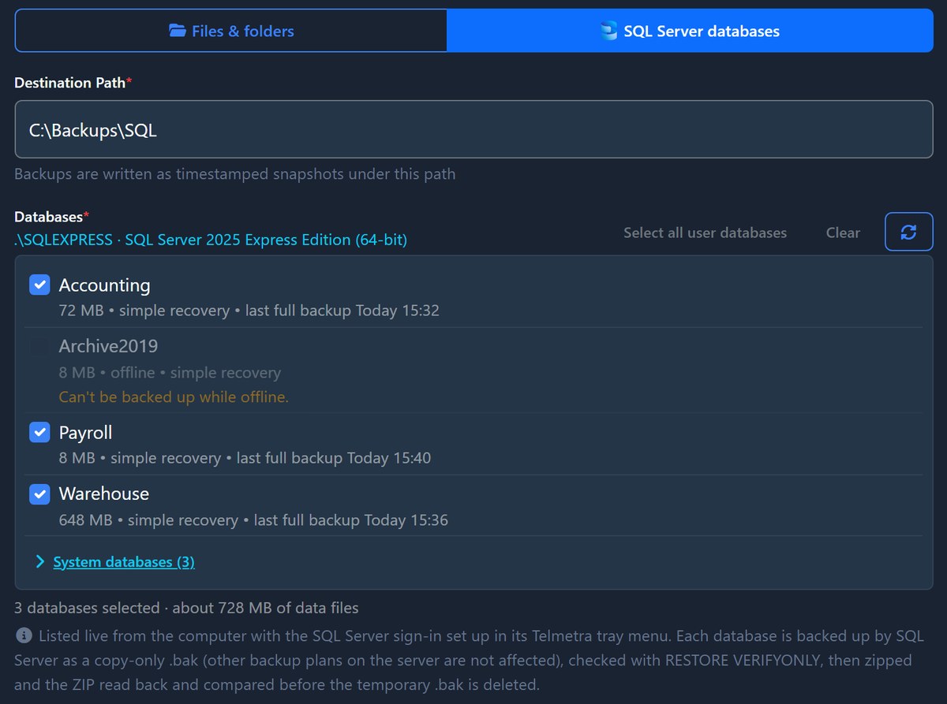Click the timestamped snapshots hint text
Image resolution: width=947 pixels, height=704 pixels.
[234, 173]
